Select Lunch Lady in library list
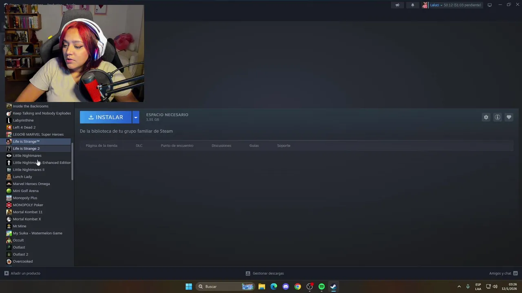 coord(22,177)
